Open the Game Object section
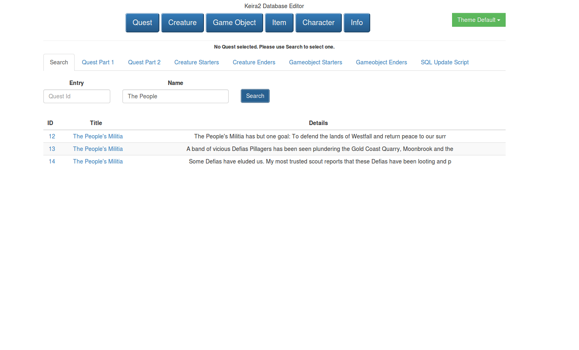This screenshot has width=579, height=350. click(234, 23)
